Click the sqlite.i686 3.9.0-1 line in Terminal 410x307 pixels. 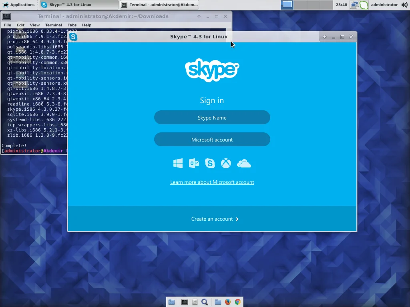pos(37,114)
